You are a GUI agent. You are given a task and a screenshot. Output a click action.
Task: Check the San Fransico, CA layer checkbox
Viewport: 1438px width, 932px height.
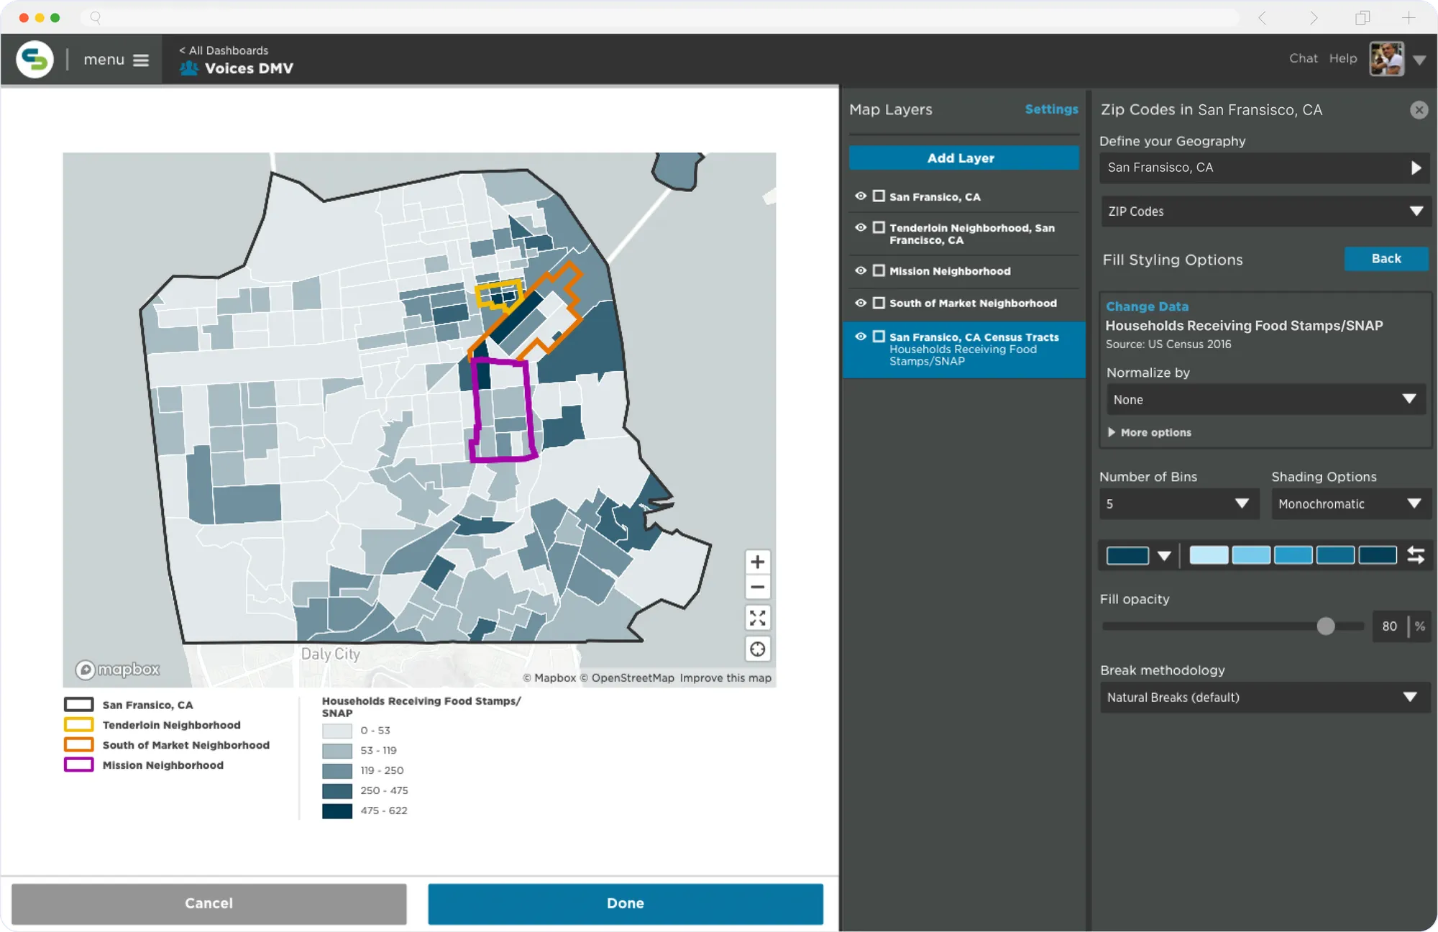[879, 196]
